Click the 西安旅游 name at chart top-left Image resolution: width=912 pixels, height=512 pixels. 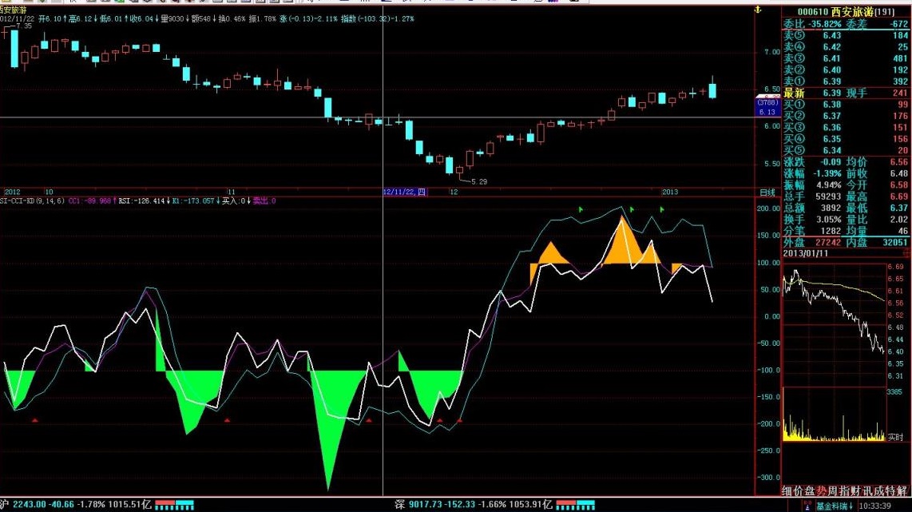(14, 10)
